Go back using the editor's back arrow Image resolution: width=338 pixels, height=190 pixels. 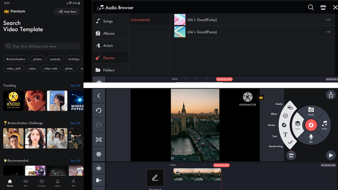pyautogui.click(x=99, y=96)
